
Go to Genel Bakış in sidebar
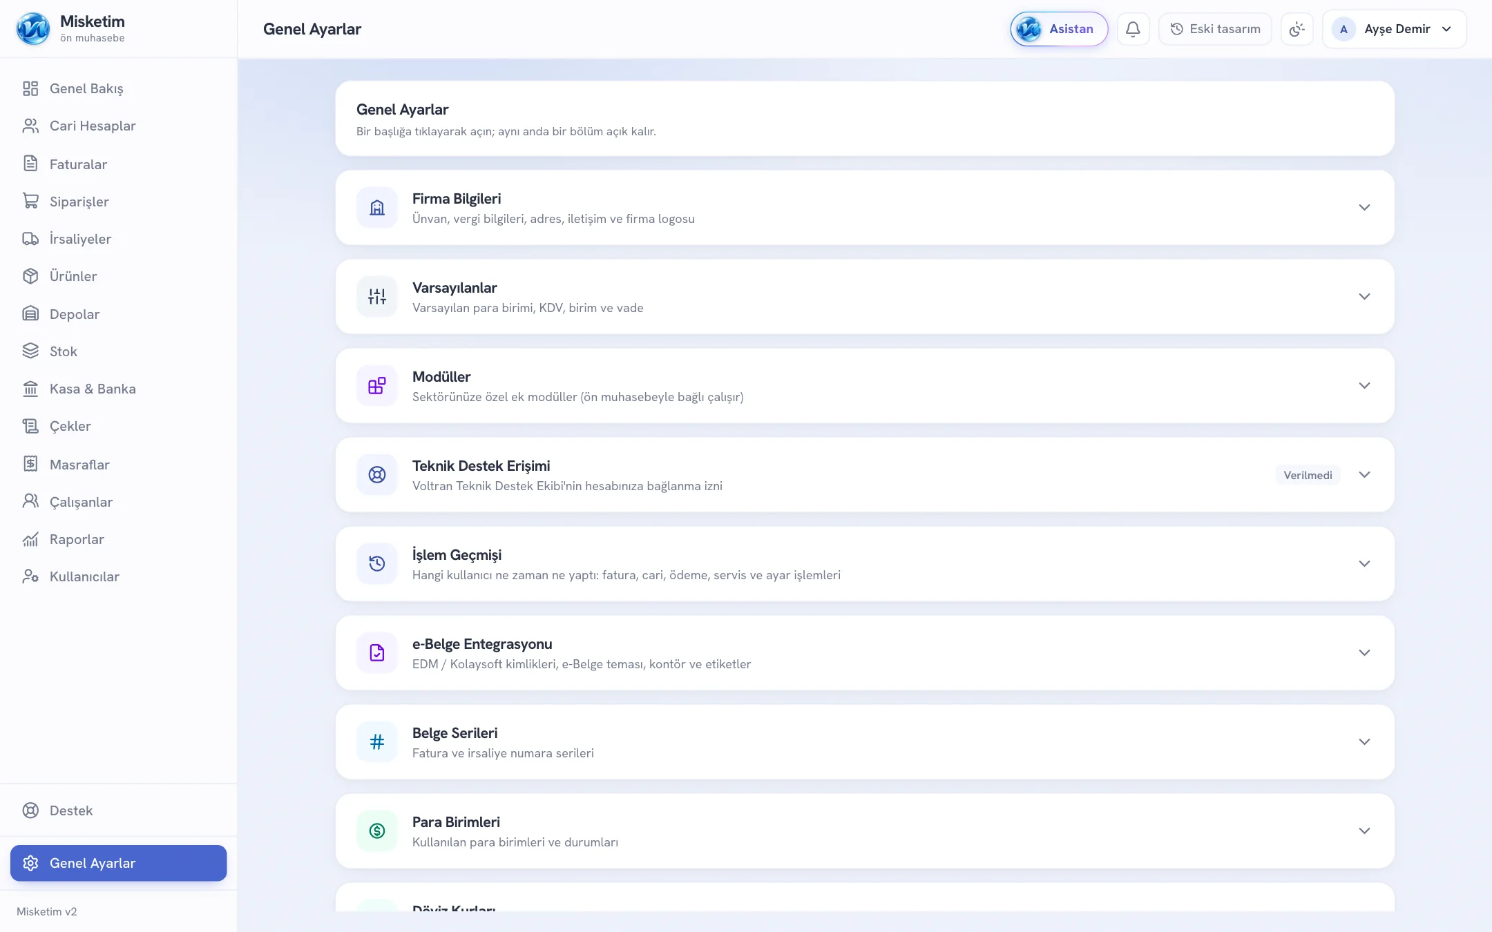click(119, 88)
